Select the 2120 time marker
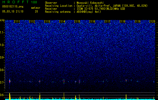Screen dimensions: 158x100 pyautogui.click(x=152, y=21)
